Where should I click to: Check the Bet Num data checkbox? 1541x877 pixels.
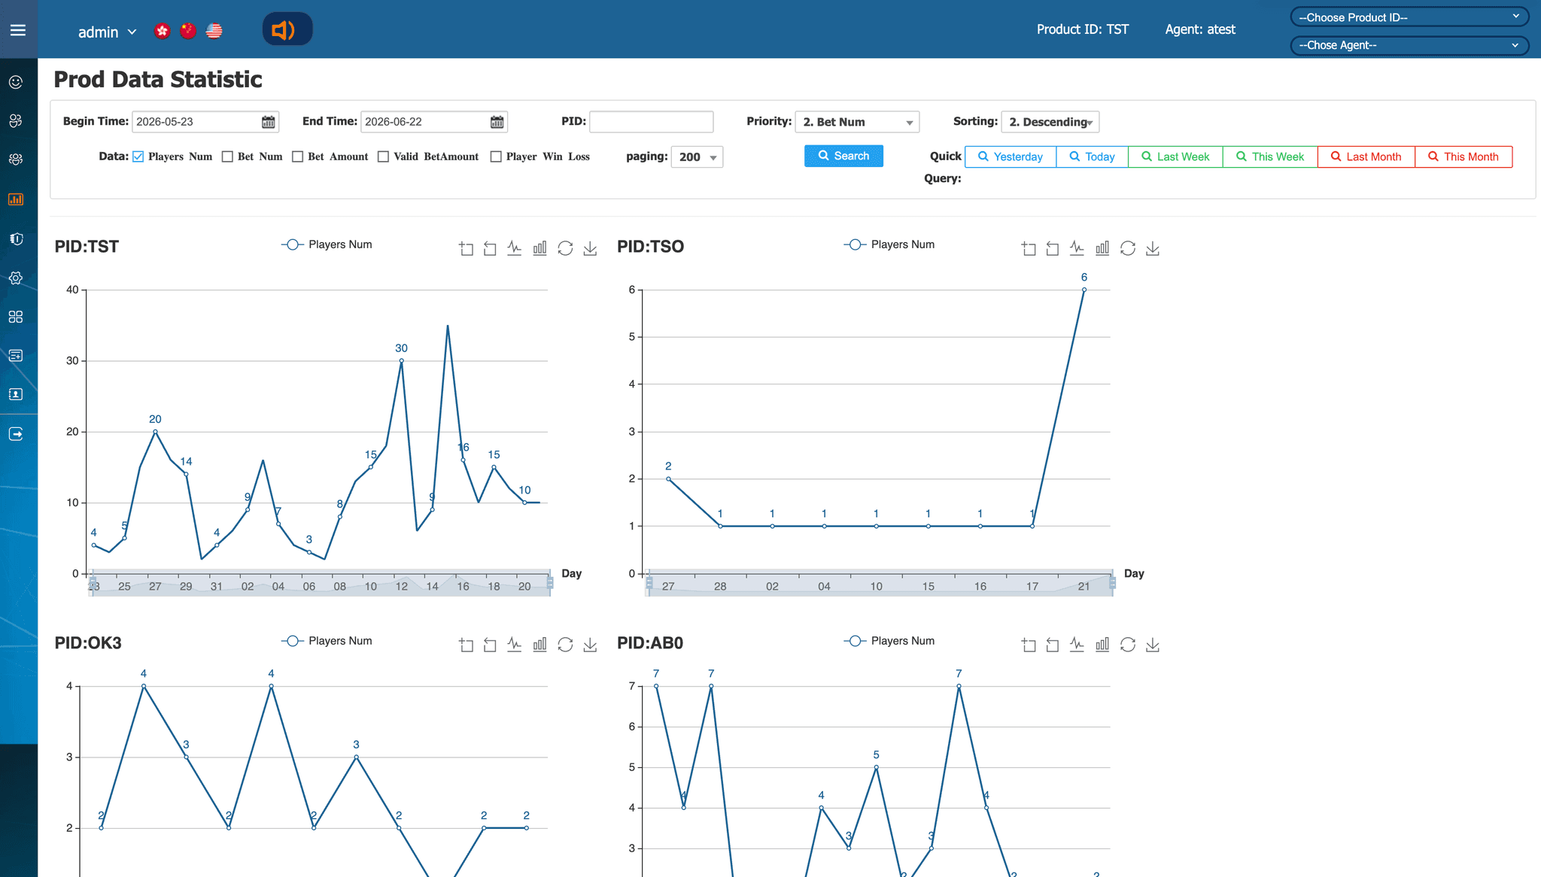coord(227,156)
